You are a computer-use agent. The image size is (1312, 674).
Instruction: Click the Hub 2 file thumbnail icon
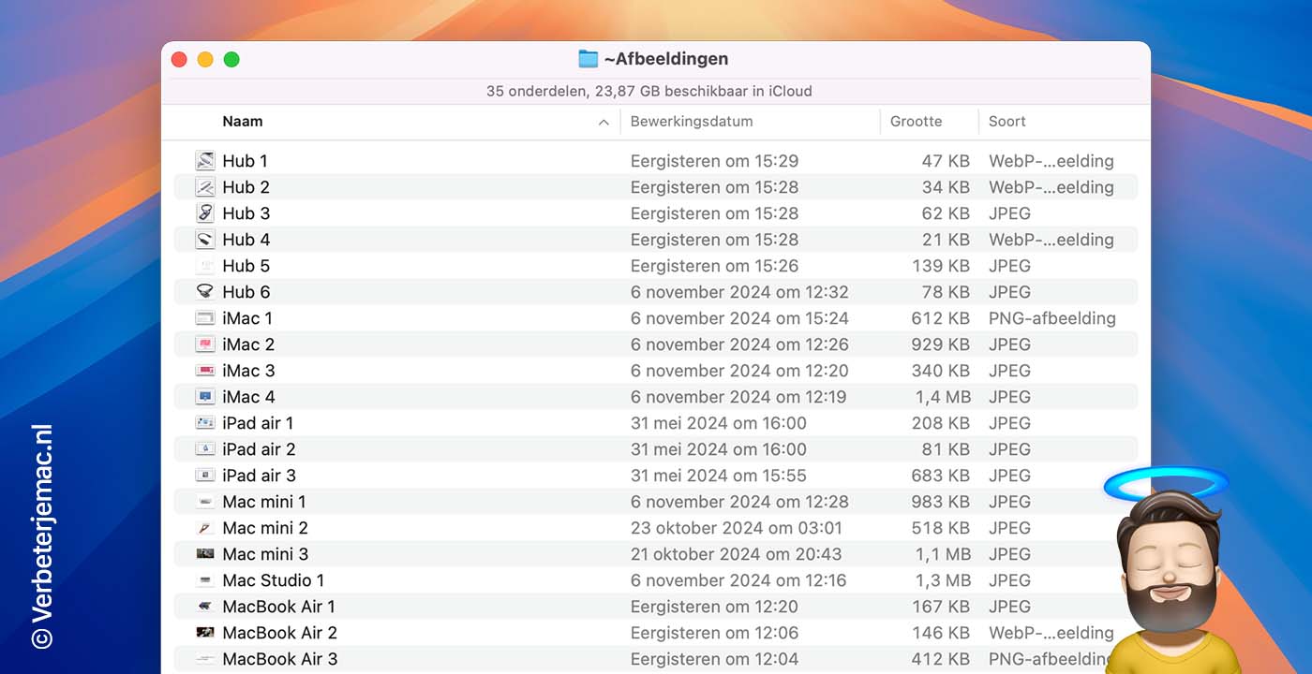[x=205, y=187]
